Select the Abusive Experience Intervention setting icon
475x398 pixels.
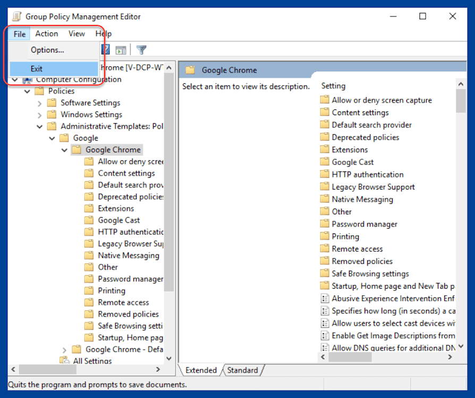(325, 298)
